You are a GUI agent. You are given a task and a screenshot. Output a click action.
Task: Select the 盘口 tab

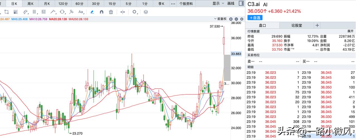point(262,25)
